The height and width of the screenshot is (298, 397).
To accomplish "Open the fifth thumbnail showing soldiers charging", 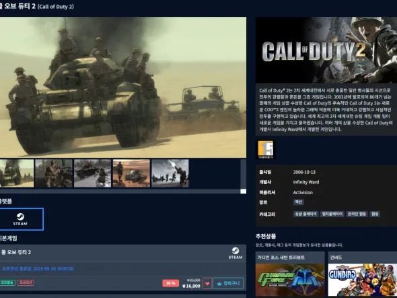I will pos(170,173).
